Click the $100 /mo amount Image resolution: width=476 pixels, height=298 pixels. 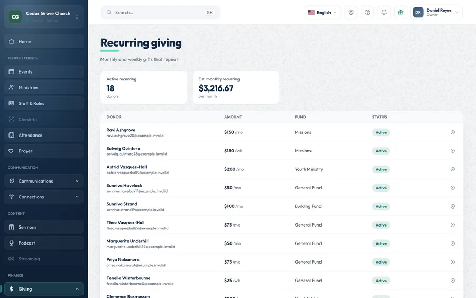tap(233, 206)
